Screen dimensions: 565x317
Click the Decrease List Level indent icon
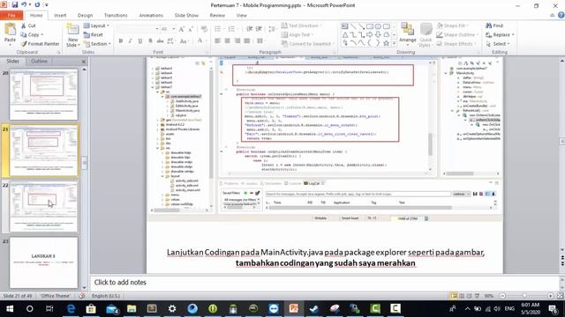tap(249, 29)
